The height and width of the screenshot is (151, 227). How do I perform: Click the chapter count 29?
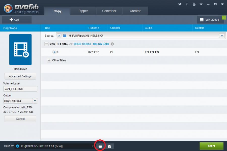[111, 52]
